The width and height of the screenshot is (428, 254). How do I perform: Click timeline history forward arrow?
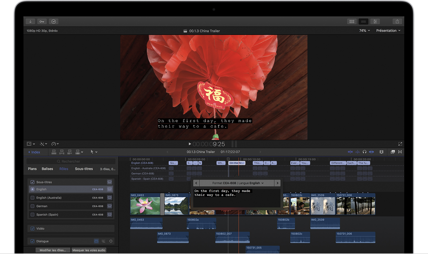(x=260, y=152)
